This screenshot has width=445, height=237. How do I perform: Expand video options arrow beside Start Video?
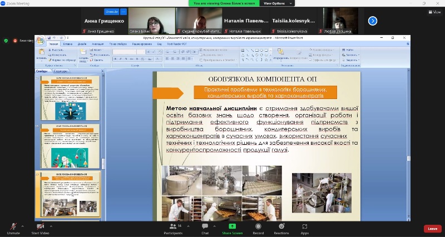pyautogui.click(x=52, y=226)
